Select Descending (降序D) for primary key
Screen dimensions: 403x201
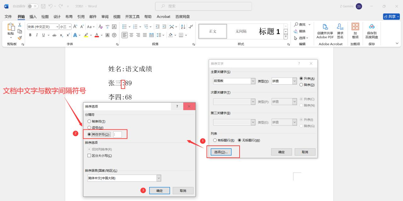tap(302, 85)
